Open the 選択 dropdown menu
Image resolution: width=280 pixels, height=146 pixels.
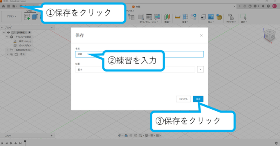(244, 22)
